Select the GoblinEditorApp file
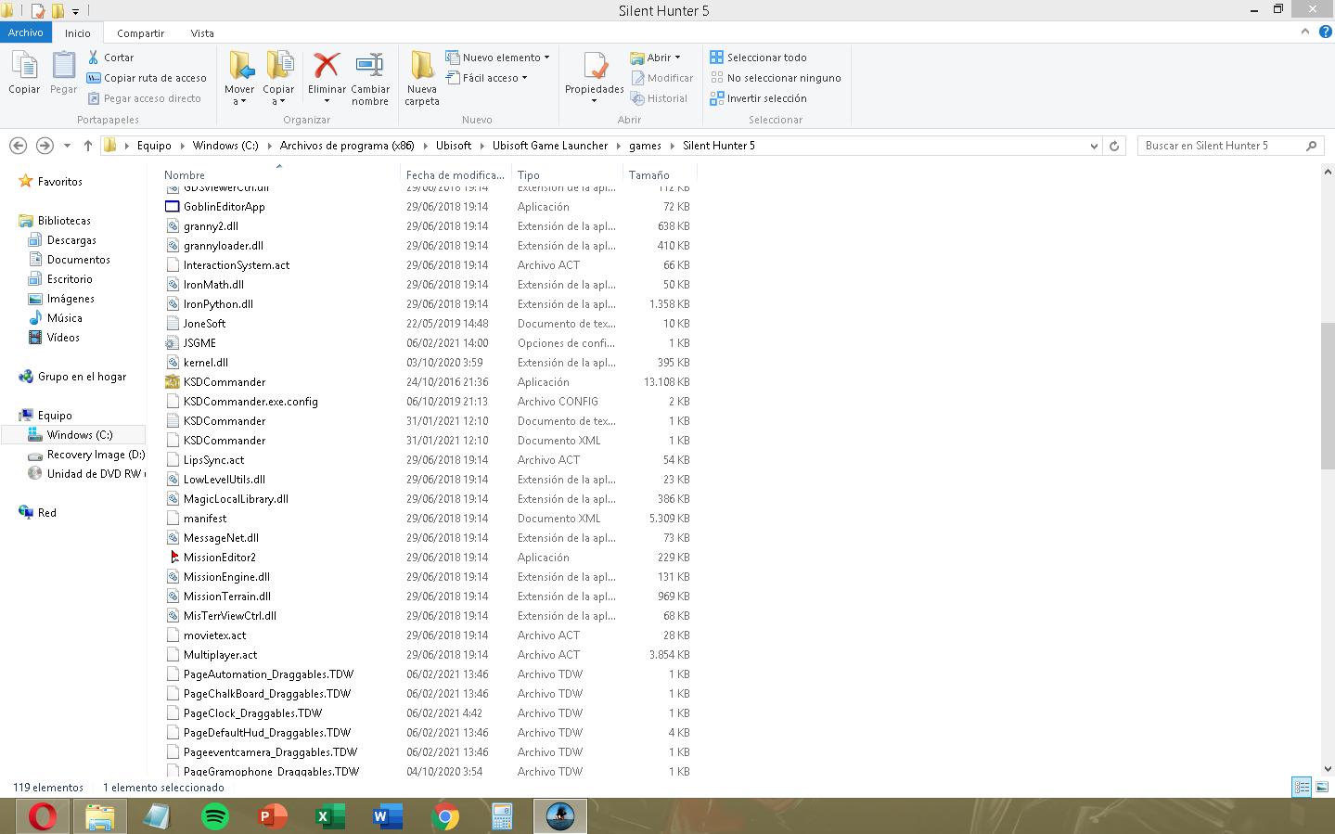This screenshot has width=1335, height=834. point(225,207)
